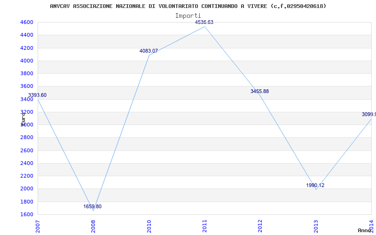Image resolution: width=376 pixels, height=235 pixels.
Task: Click the 4200 y-axis tick label
Action: coord(27,48)
